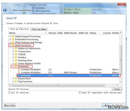Image resolution: width=130 pixels, height=111 pixels.
Task: Click the scroll left arrow of IP list
Action: point(10,85)
